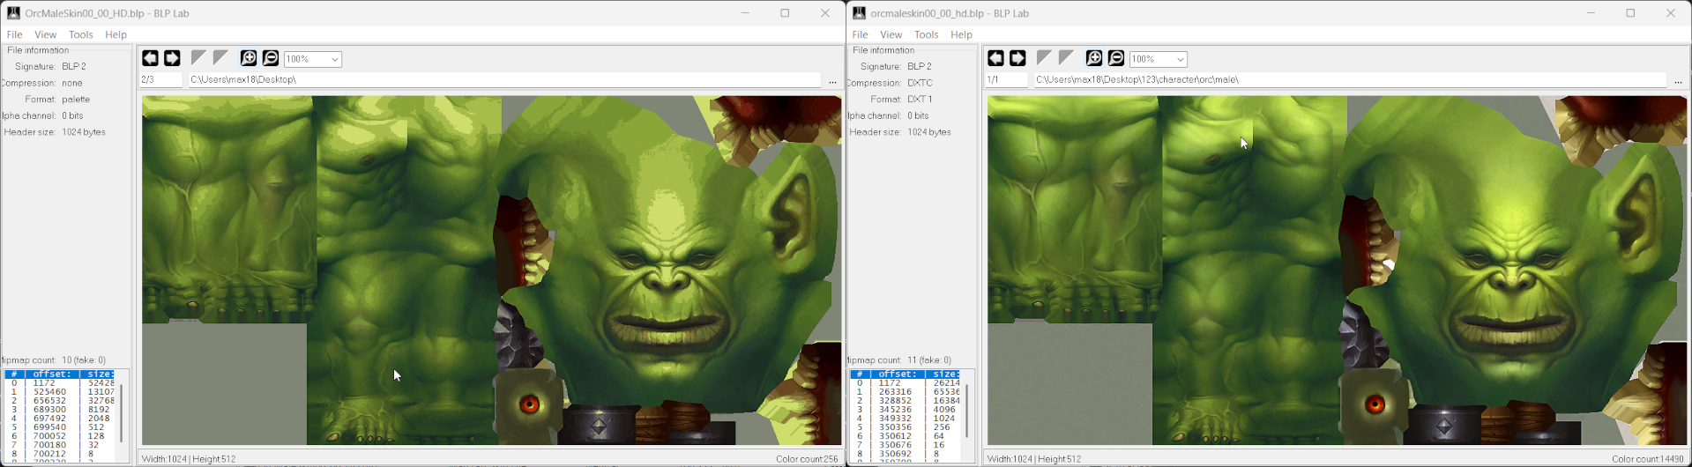Click next image arrow in right window
Image resolution: width=1692 pixels, height=467 pixels.
pos(1017,58)
